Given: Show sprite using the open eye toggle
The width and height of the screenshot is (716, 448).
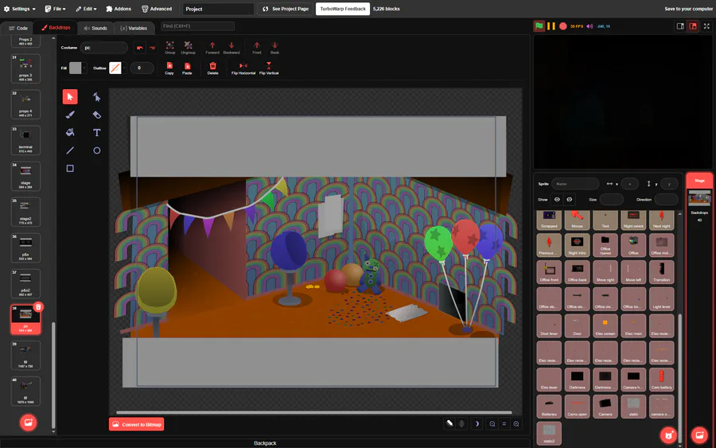Looking at the screenshot, I should pyautogui.click(x=557, y=199).
